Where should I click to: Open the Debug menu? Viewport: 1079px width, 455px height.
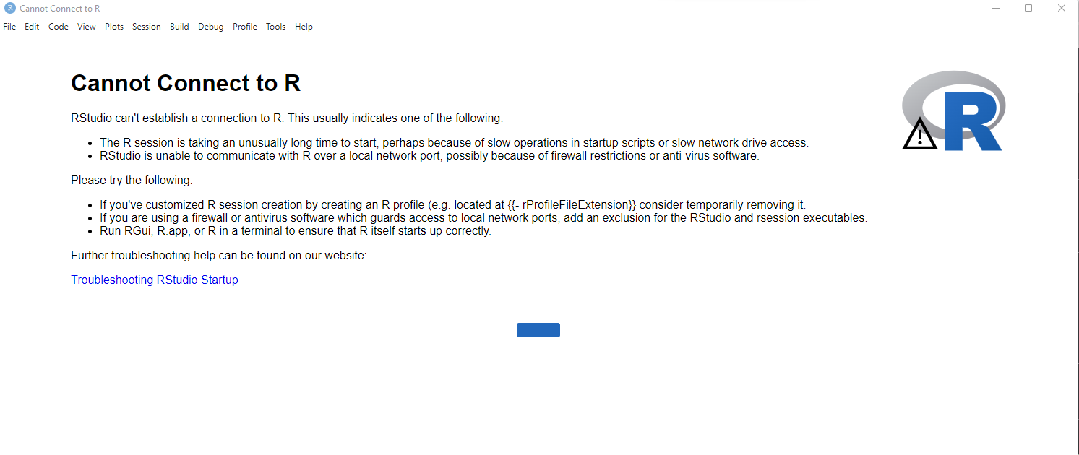(x=210, y=26)
